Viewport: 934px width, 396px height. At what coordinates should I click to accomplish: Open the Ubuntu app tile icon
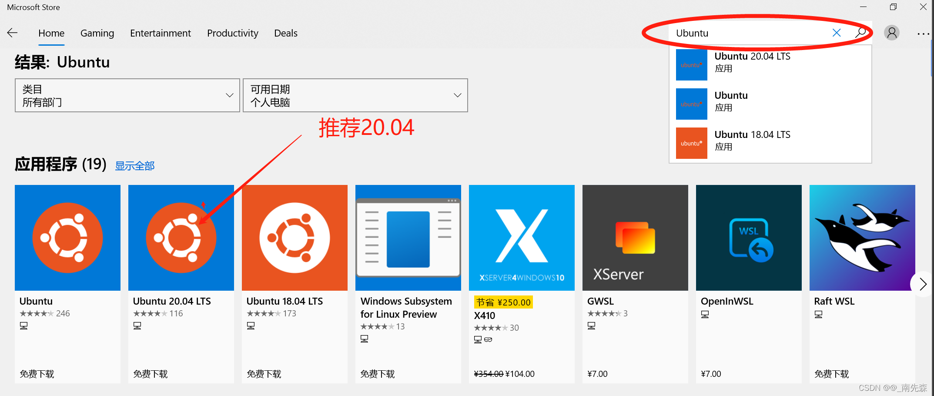pyautogui.click(x=67, y=238)
